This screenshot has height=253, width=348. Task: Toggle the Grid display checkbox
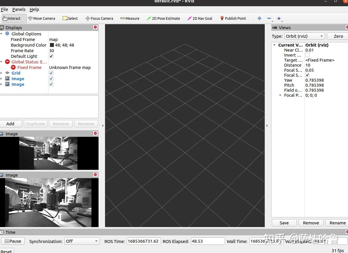[x=51, y=73]
